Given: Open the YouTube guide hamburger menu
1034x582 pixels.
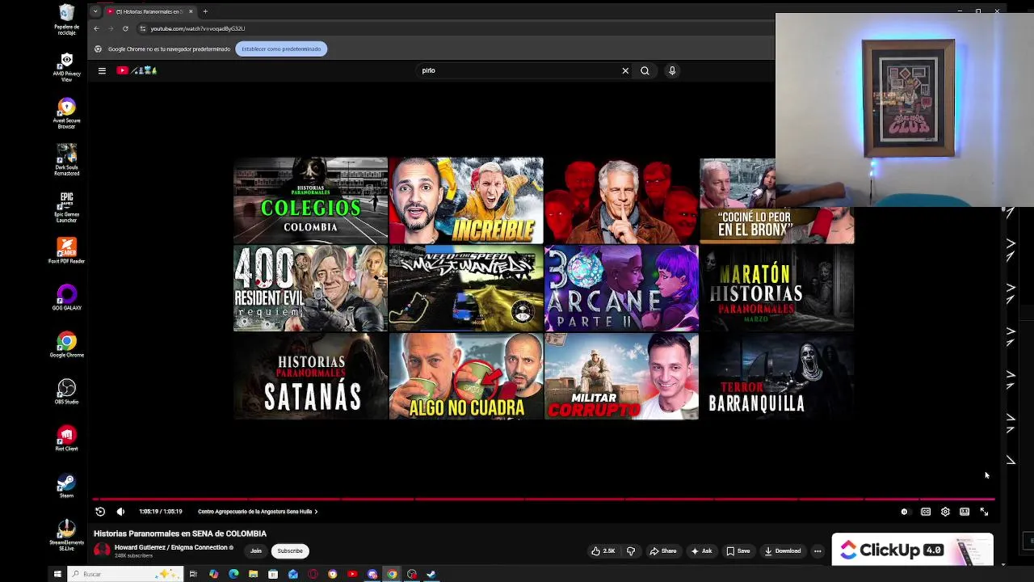Looking at the screenshot, I should [102, 70].
